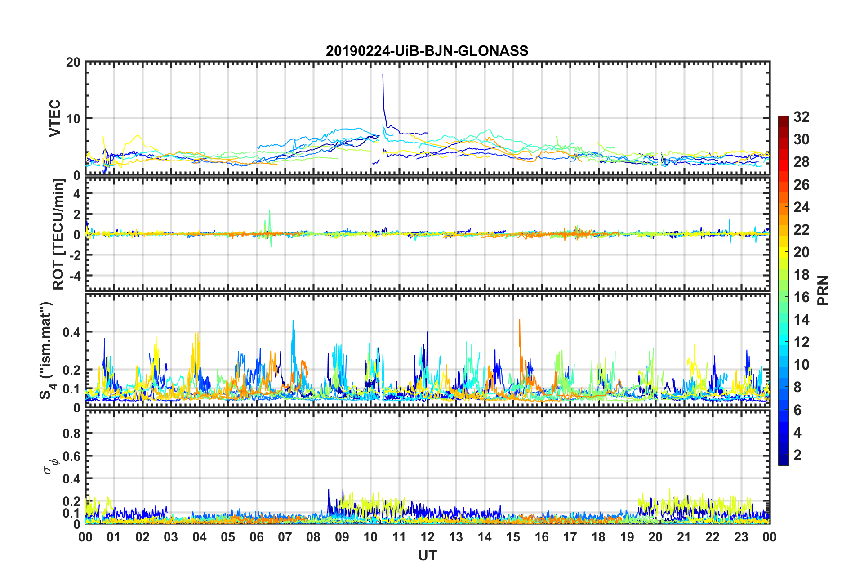
Task: Click the "23" hour label on UT axis
Action: 741,537
